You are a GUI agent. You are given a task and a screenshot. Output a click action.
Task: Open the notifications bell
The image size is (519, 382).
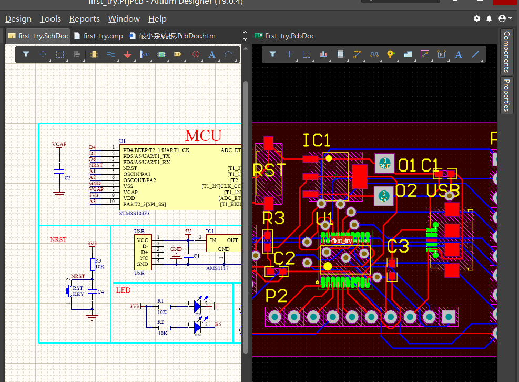[x=489, y=18]
